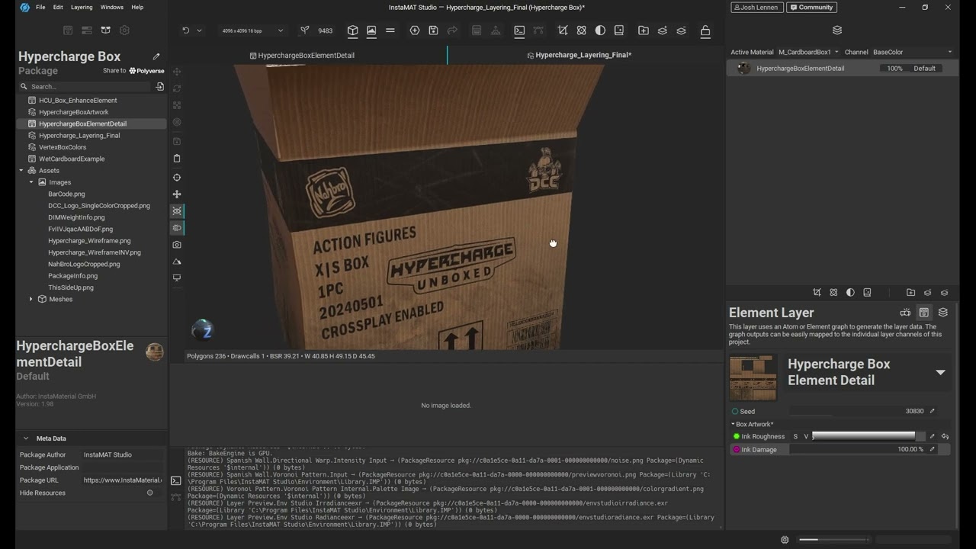Click the layer stack icon at the top of the right panel
This screenshot has height=549, width=976.
click(x=837, y=30)
